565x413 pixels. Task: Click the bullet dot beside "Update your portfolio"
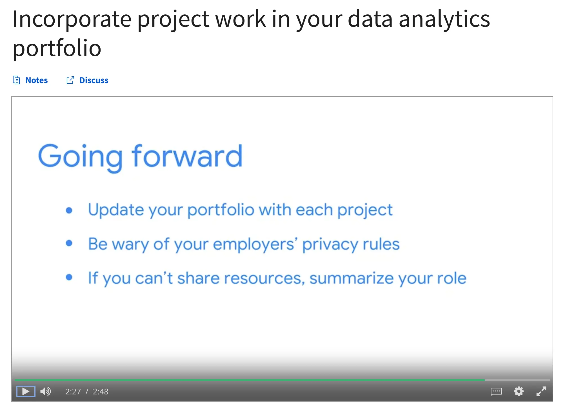[x=69, y=210]
